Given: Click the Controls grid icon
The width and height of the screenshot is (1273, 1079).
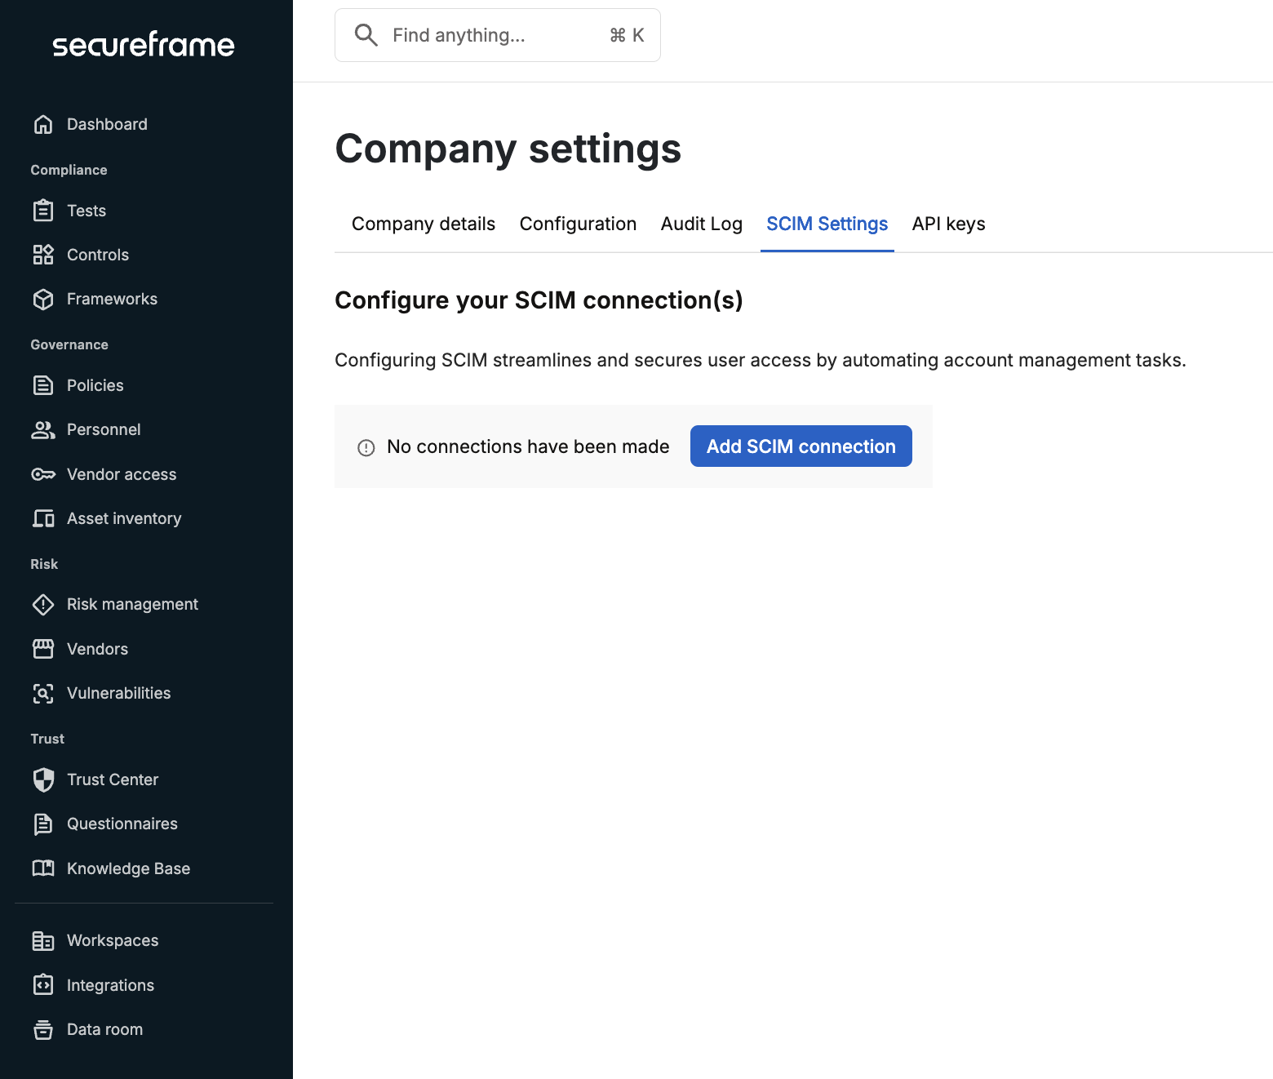Looking at the screenshot, I should pos(43,255).
